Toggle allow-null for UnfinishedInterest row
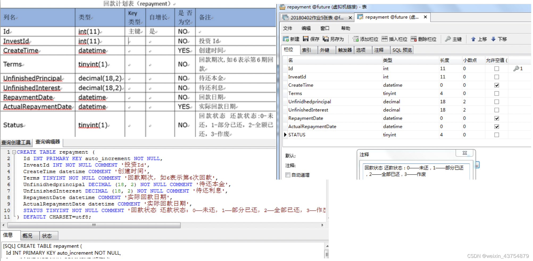 (497, 110)
